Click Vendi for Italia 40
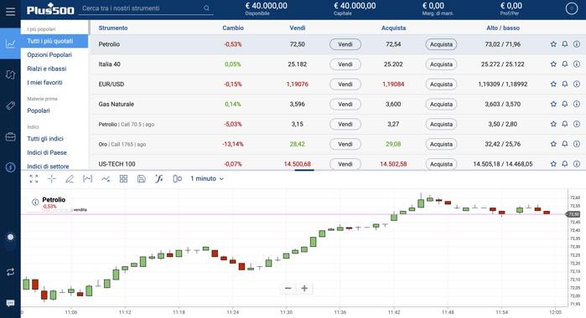Image resolution: width=586 pixels, height=318 pixels. pyautogui.click(x=345, y=64)
